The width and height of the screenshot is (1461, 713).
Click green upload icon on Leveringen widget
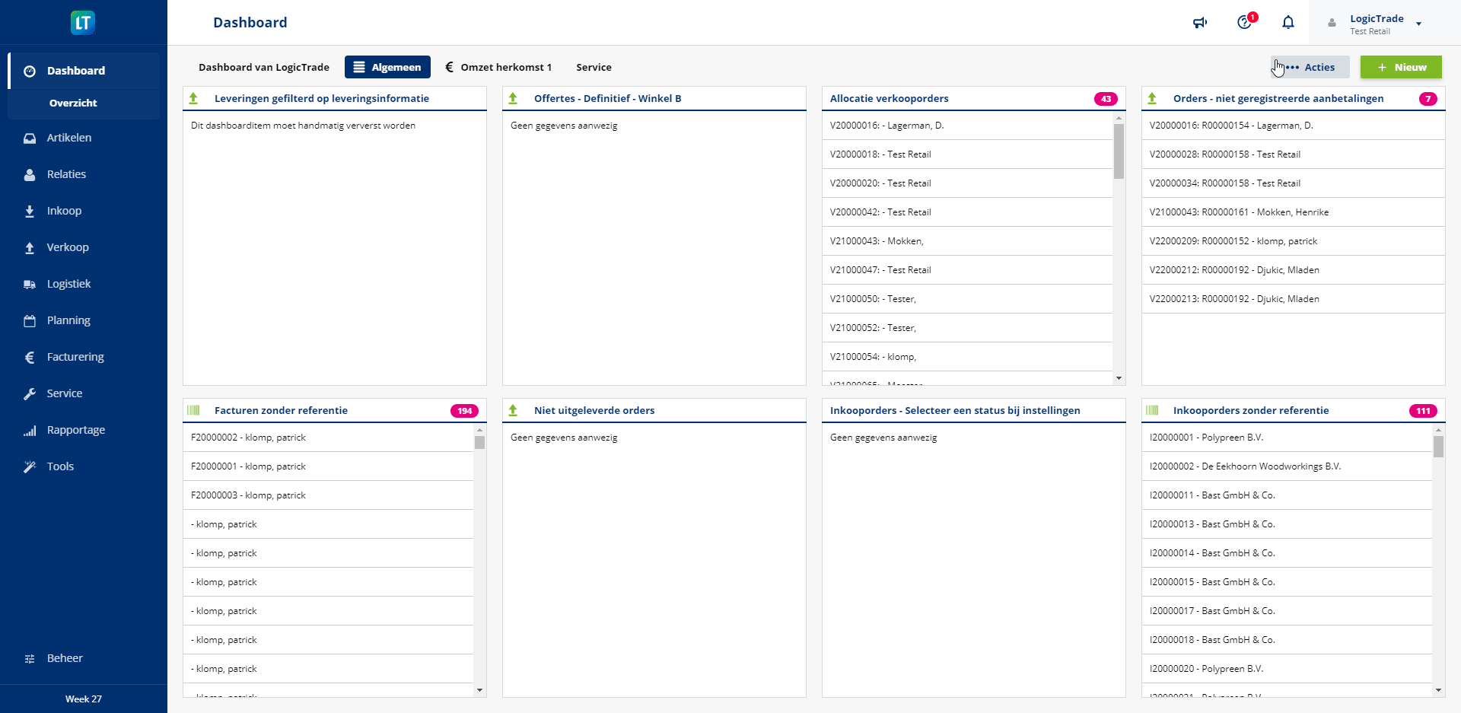(x=194, y=98)
